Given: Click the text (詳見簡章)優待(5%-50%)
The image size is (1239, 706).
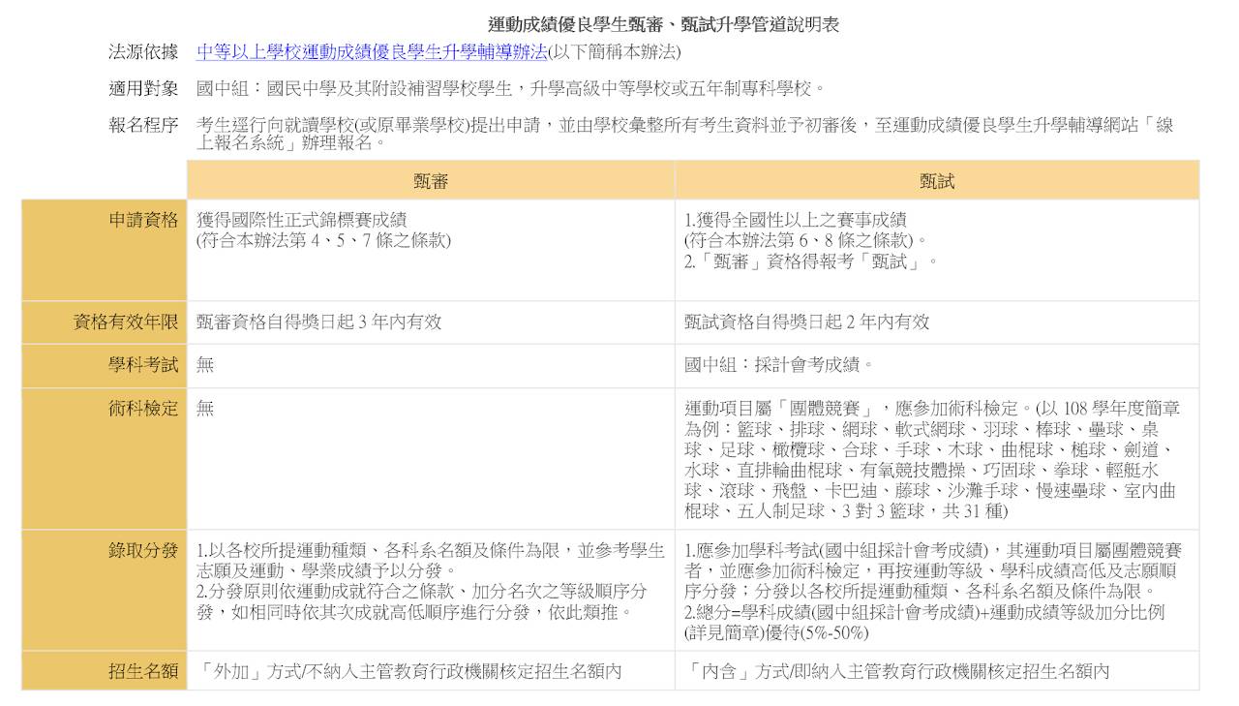Looking at the screenshot, I should [x=776, y=632].
